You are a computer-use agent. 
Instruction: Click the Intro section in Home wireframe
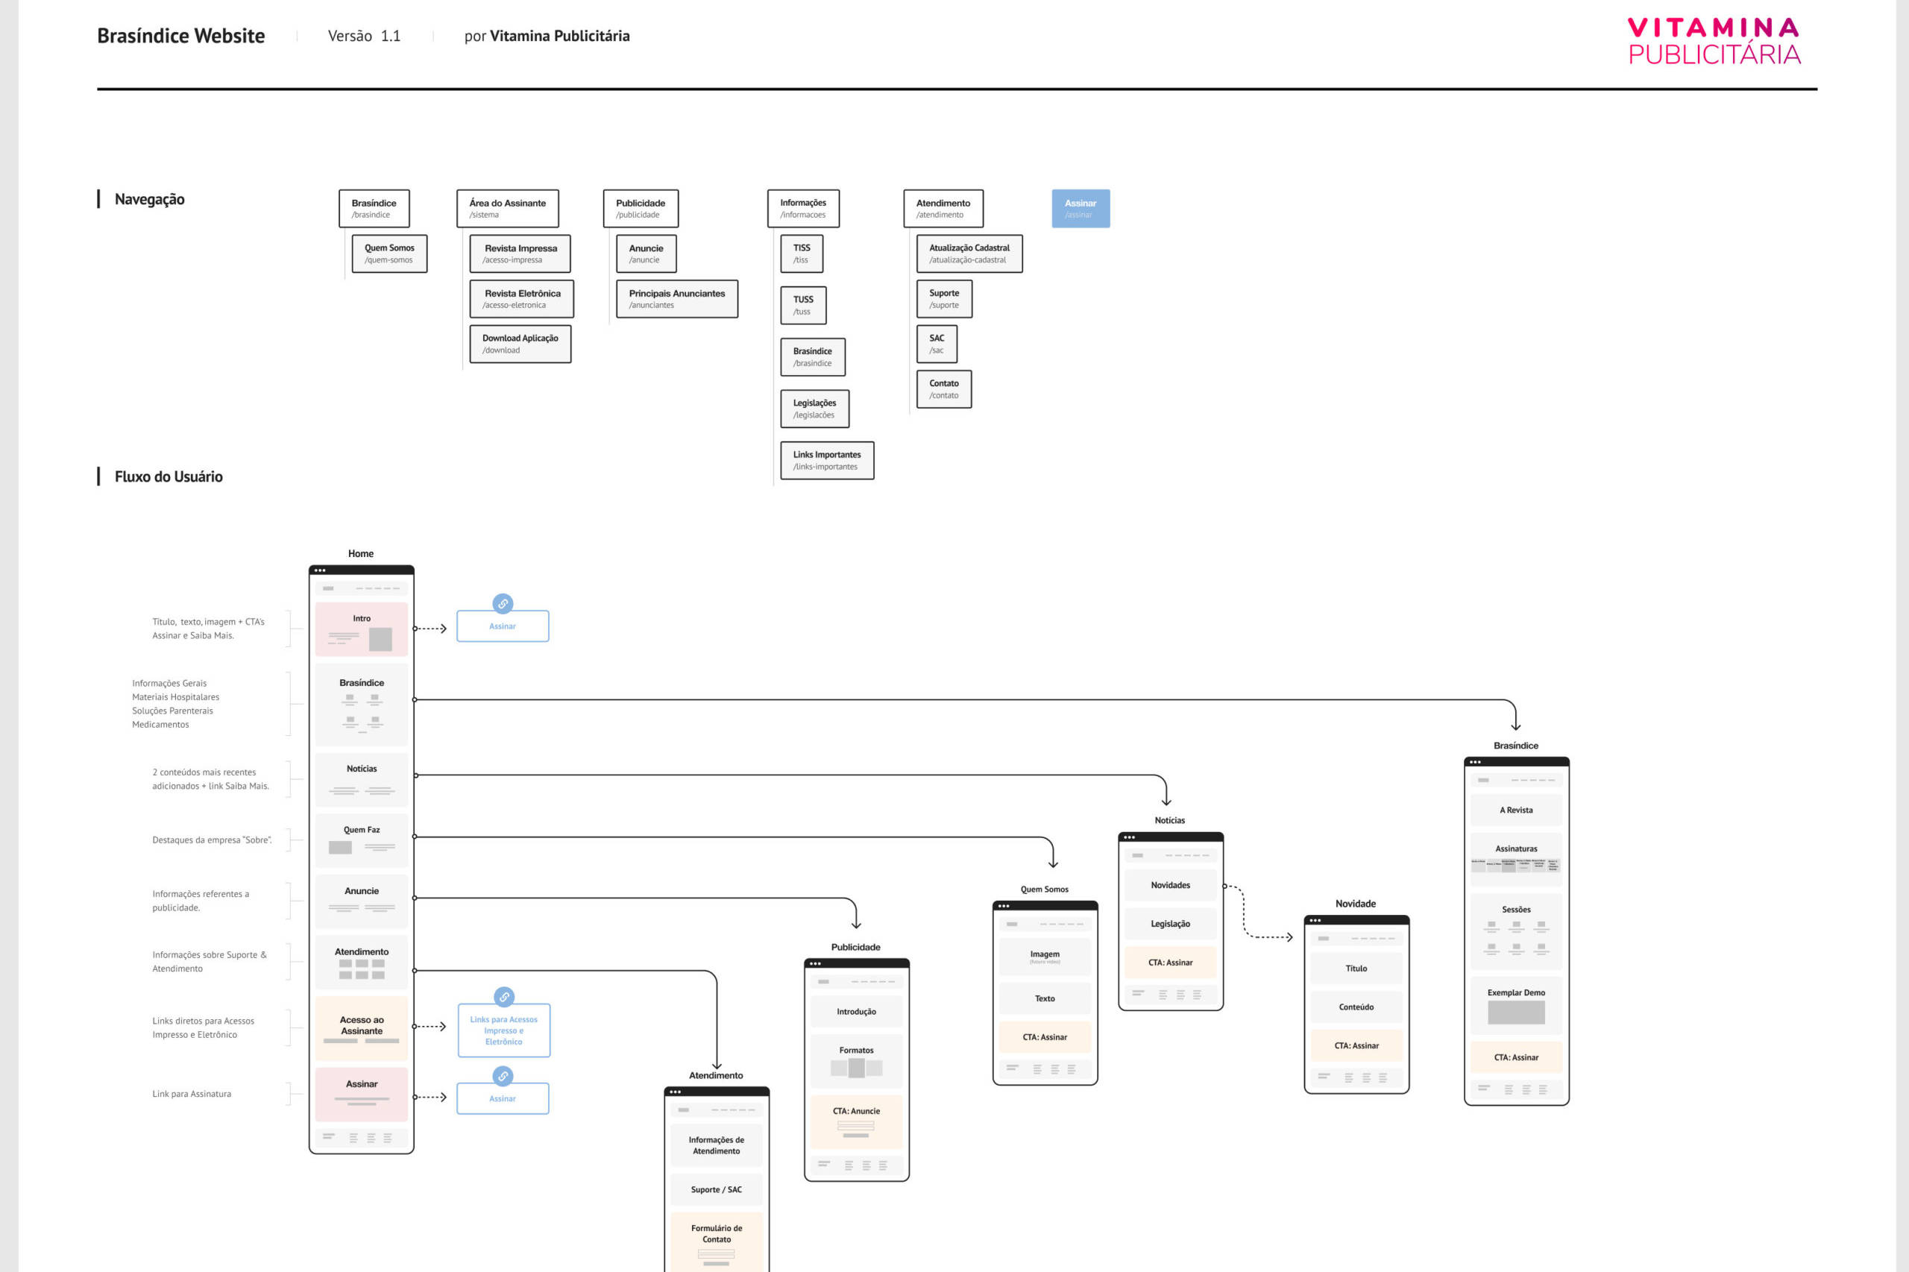pyautogui.click(x=362, y=629)
